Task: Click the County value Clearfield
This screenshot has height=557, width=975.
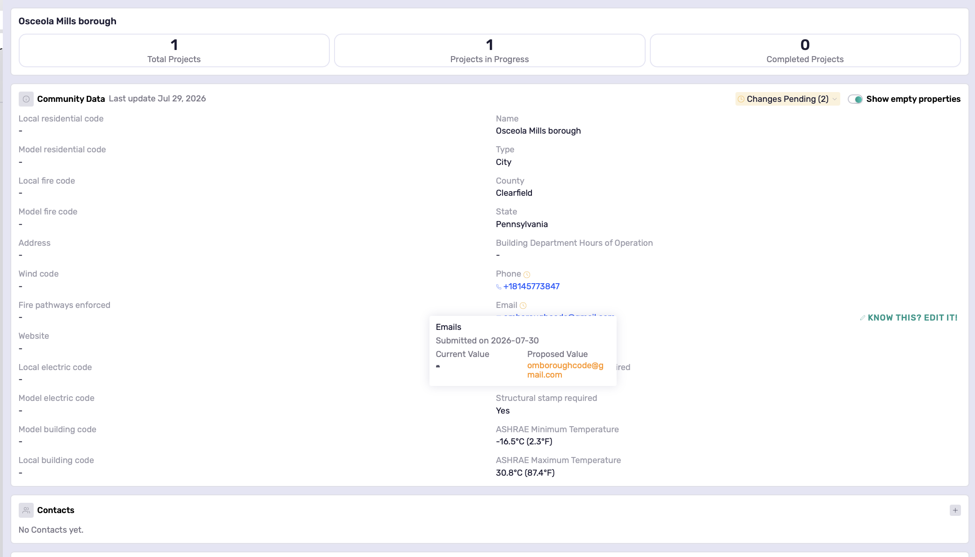Action: (514, 193)
